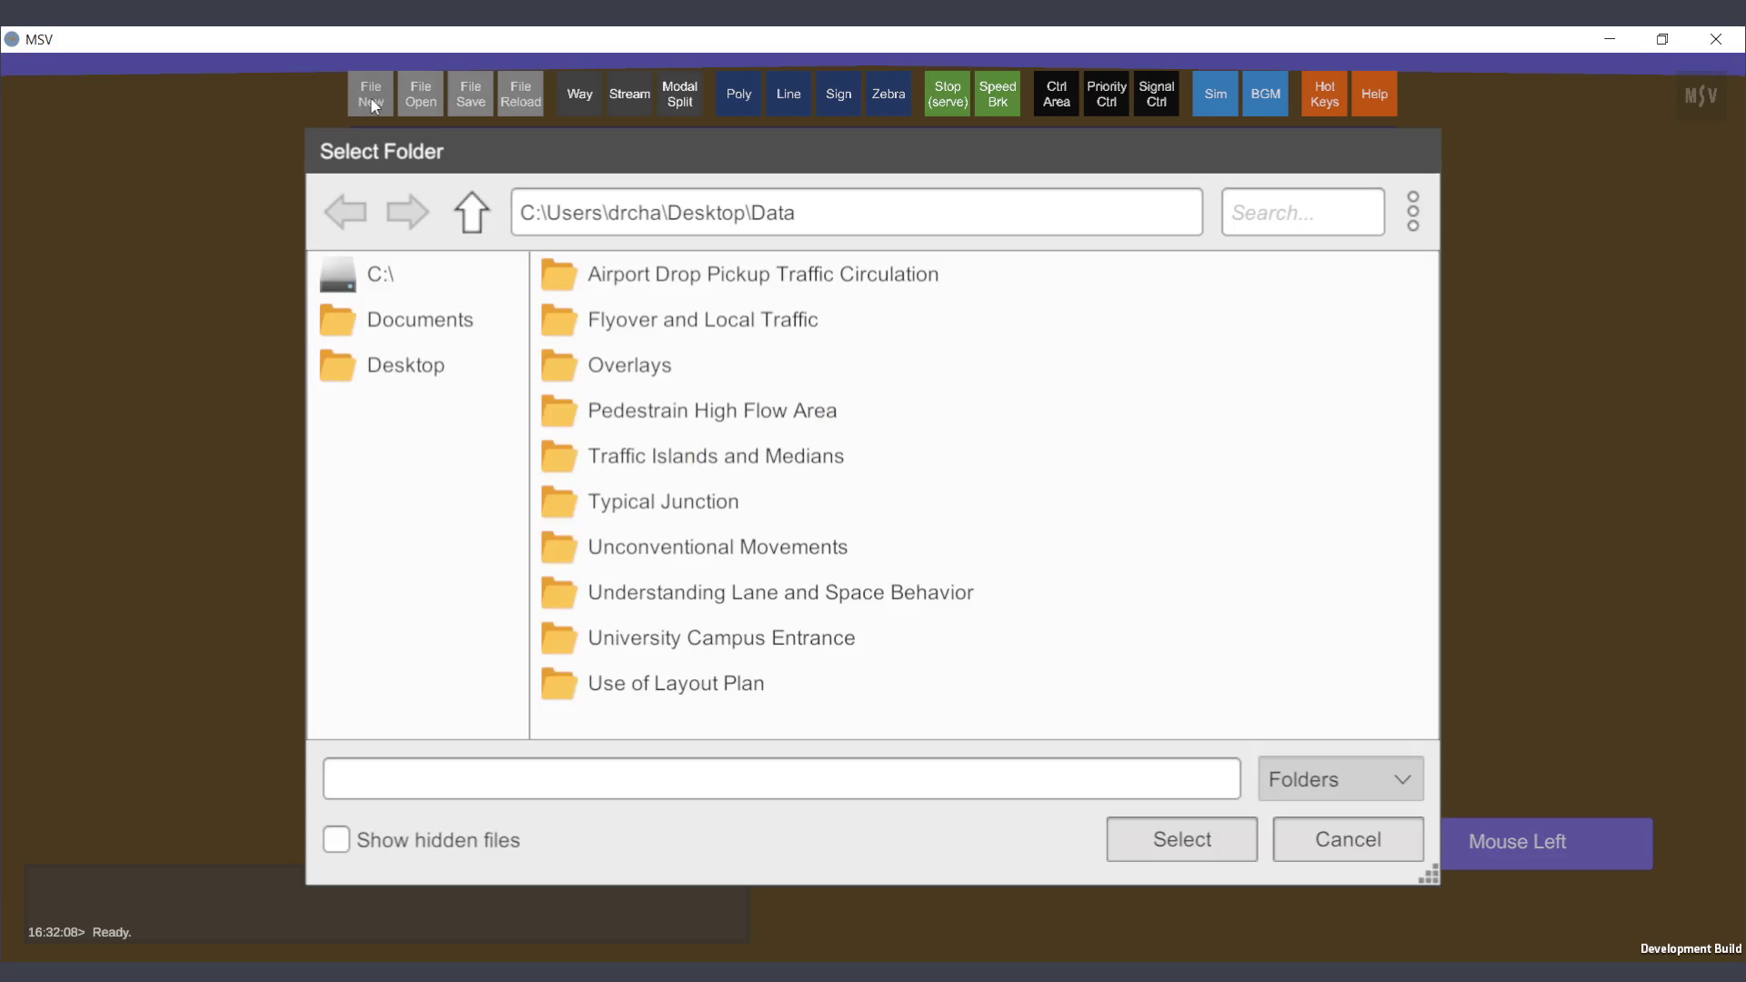Select Airport Drop Pickup Traffic Circulation folder
Image resolution: width=1746 pixels, height=982 pixels.
point(762,275)
